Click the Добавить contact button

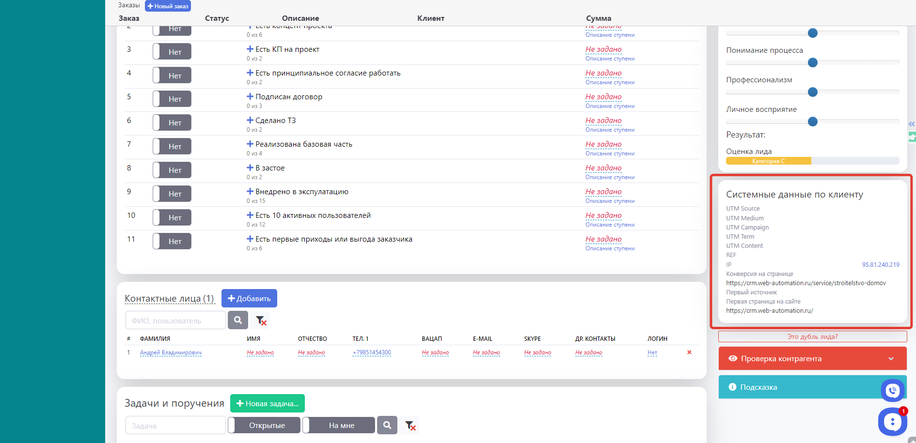click(249, 298)
